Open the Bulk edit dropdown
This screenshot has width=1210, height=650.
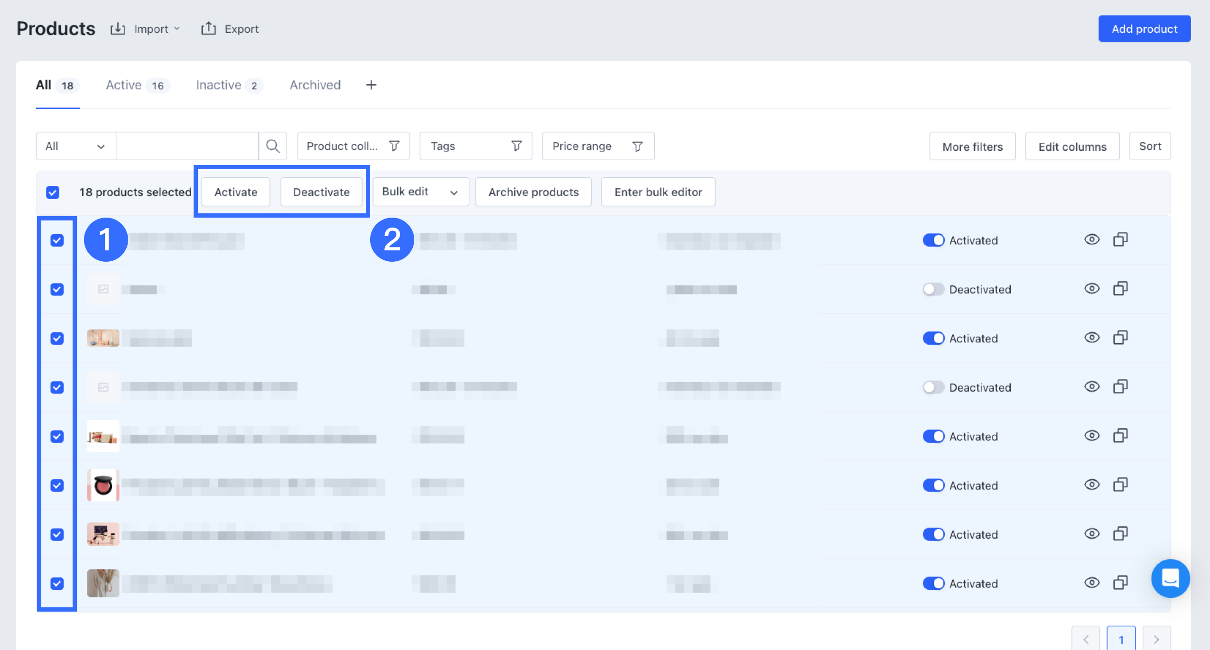coord(420,192)
